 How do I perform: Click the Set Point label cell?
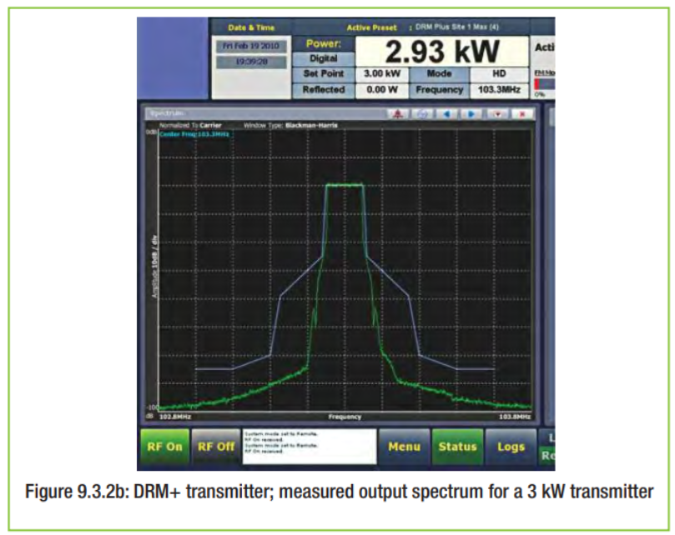point(323,73)
